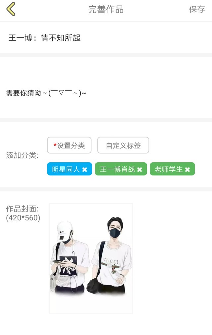Screen dimensions: 212x335
Task: Tap the yellow back arrow icon
Action: (11, 9)
